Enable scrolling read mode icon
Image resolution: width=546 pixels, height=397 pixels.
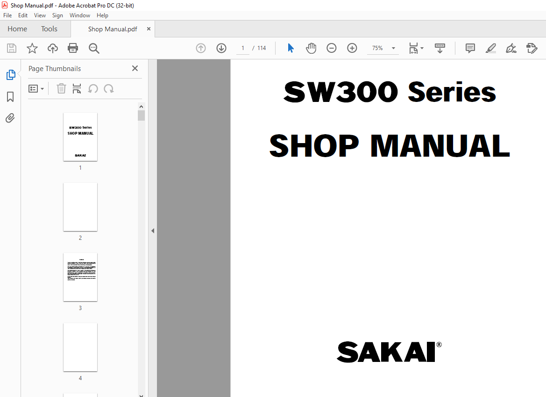[x=440, y=48]
